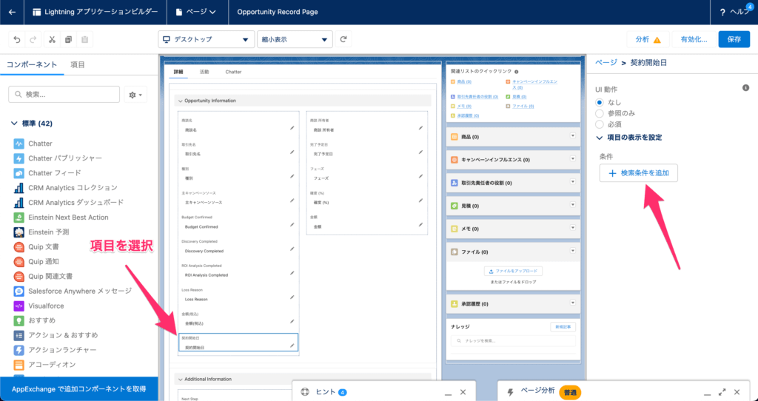Screen dimensions: 758x401
Task: Select the なし radio button
Action: 600,102
